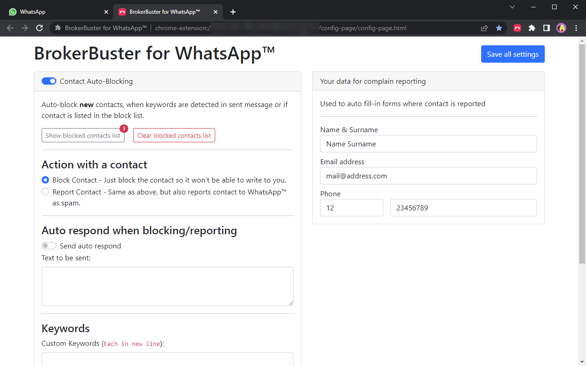
Task: Click the Email address field
Action: point(429,176)
